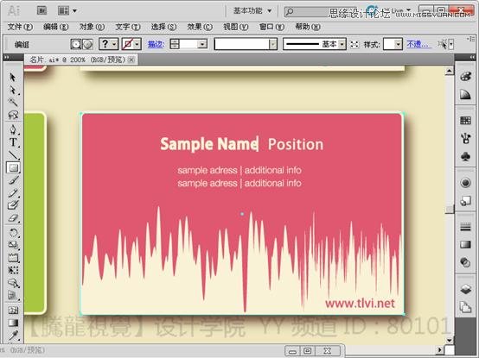The height and width of the screenshot is (358, 479).
Task: Click the stroke swatch with red slash
Action: (128, 45)
